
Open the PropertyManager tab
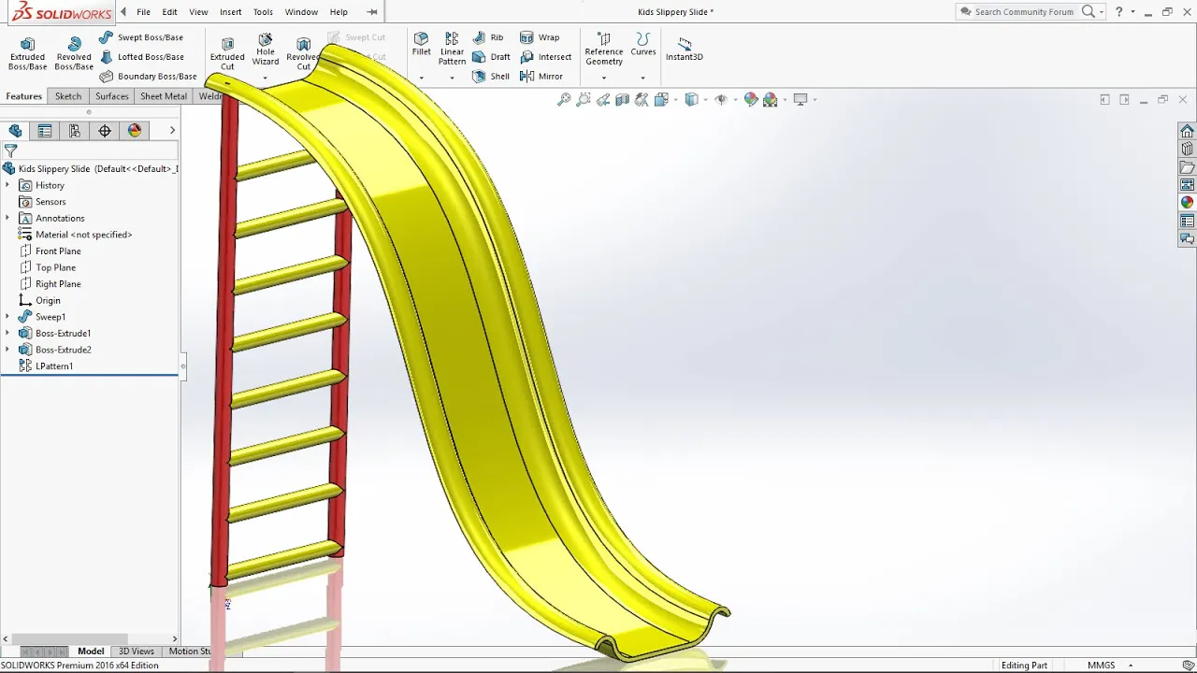(45, 131)
